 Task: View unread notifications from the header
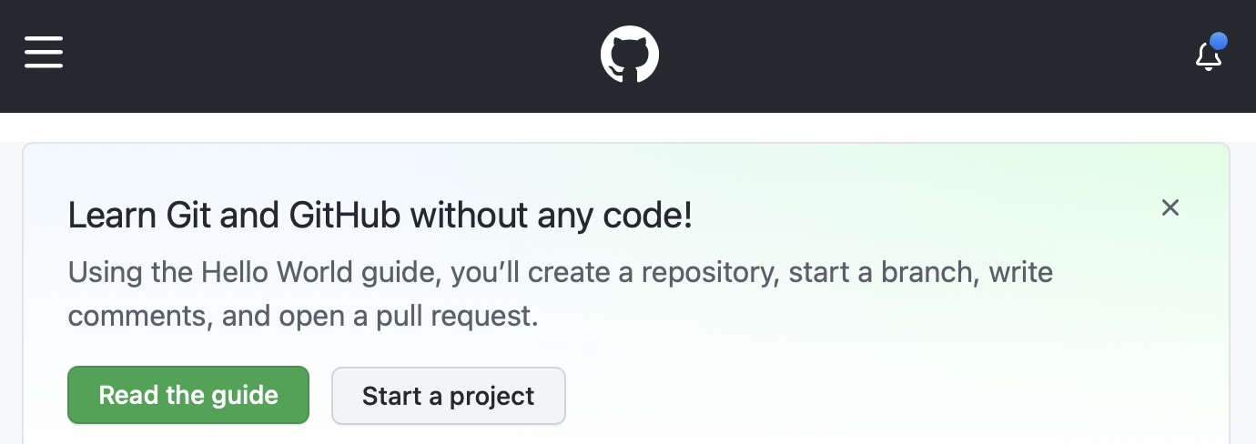click(x=1208, y=56)
